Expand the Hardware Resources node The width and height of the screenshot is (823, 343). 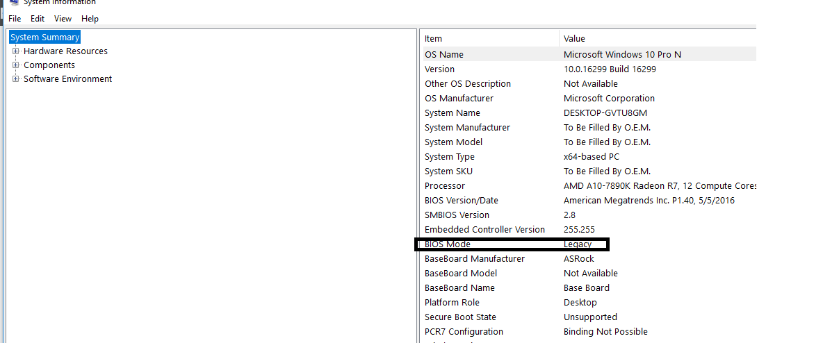pos(16,51)
